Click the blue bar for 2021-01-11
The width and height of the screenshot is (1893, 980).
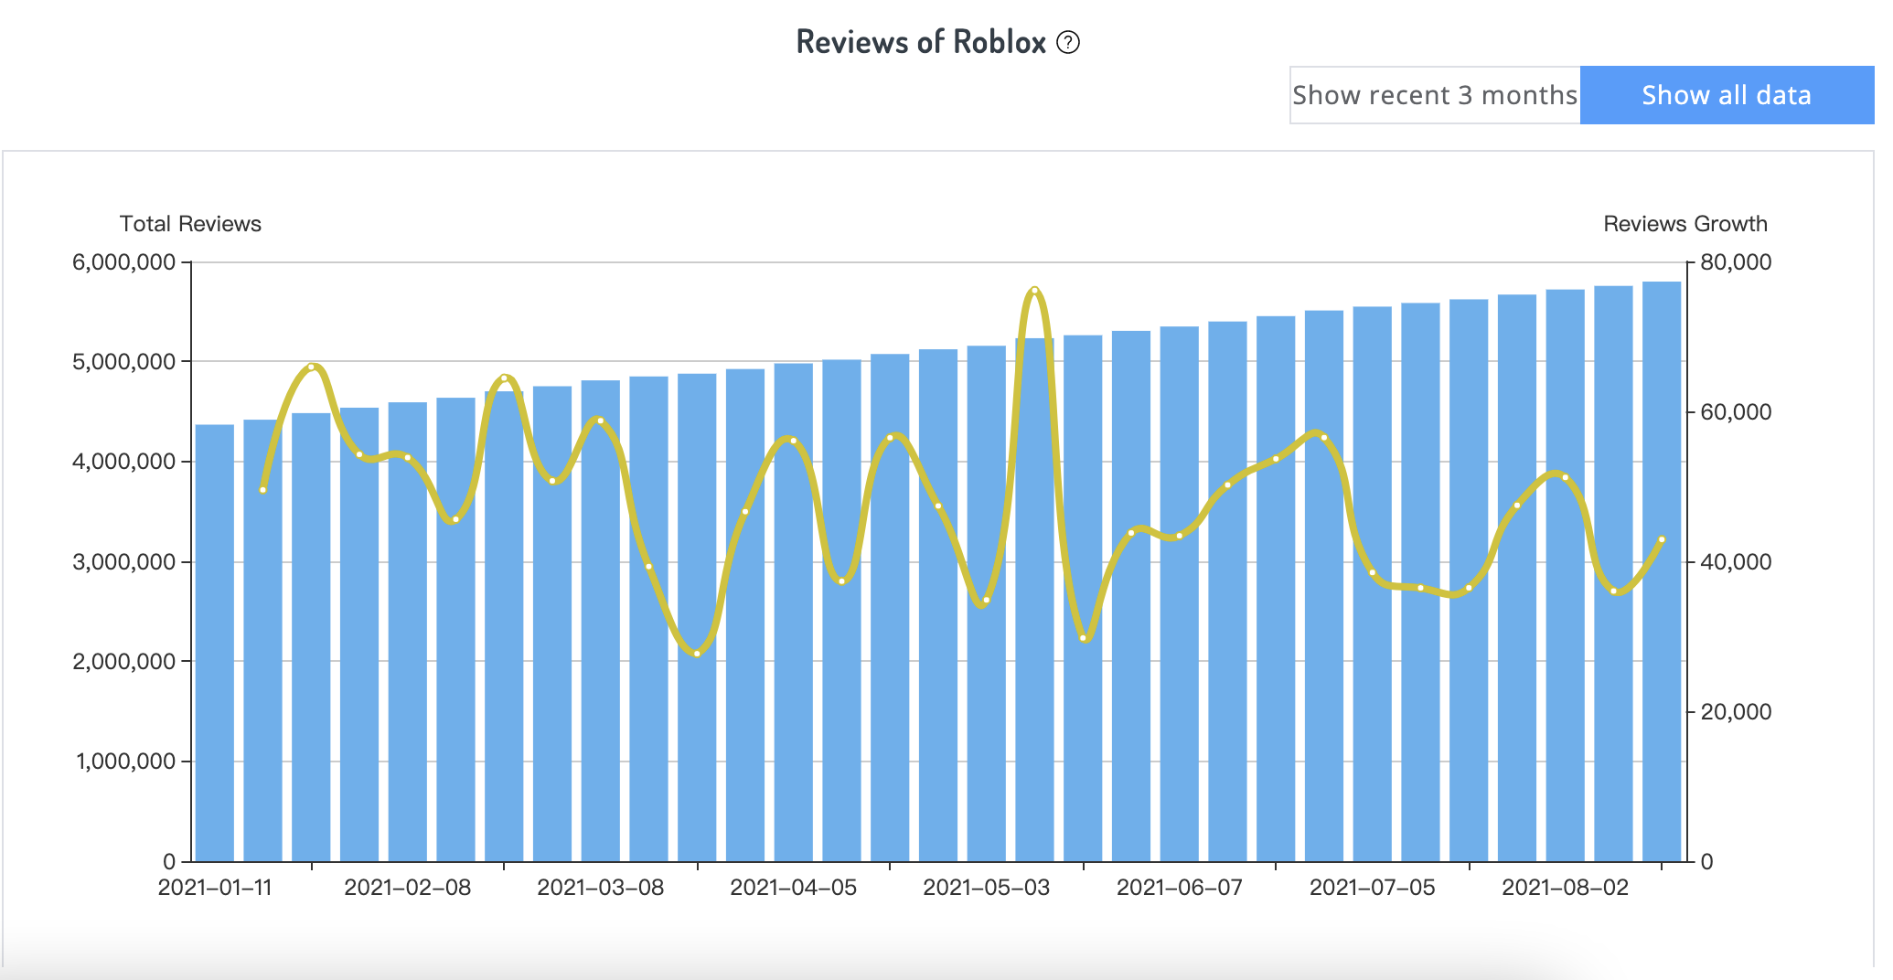(215, 640)
